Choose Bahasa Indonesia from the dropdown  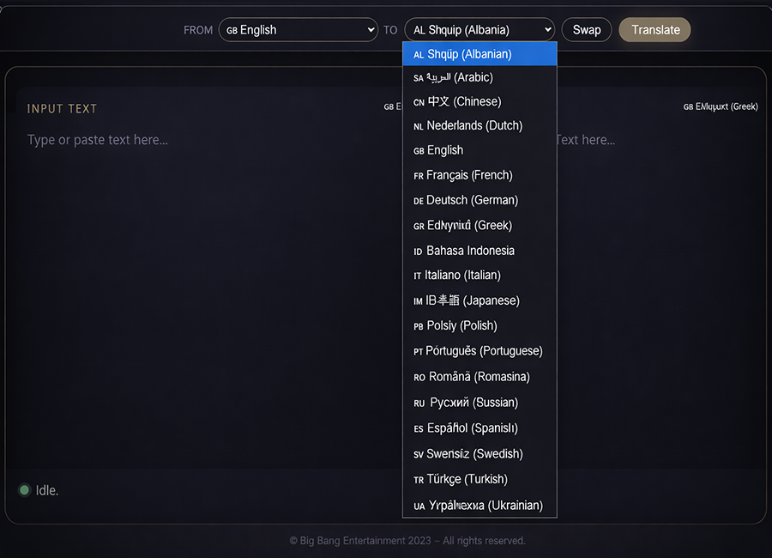[479, 251]
